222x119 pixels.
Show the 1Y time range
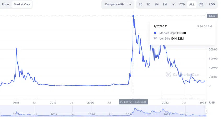click(173, 4)
